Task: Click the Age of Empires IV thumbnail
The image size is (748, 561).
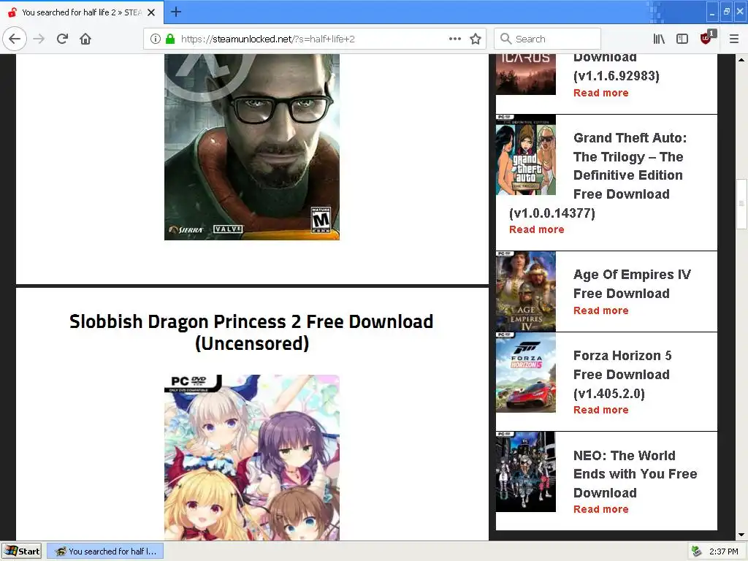Action: [526, 291]
